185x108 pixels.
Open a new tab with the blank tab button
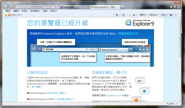tap(123, 7)
